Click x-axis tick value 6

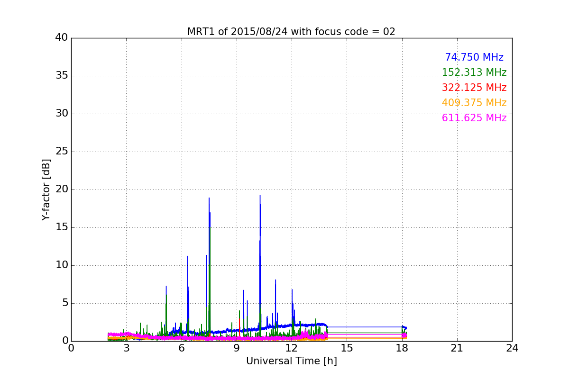click(181, 348)
